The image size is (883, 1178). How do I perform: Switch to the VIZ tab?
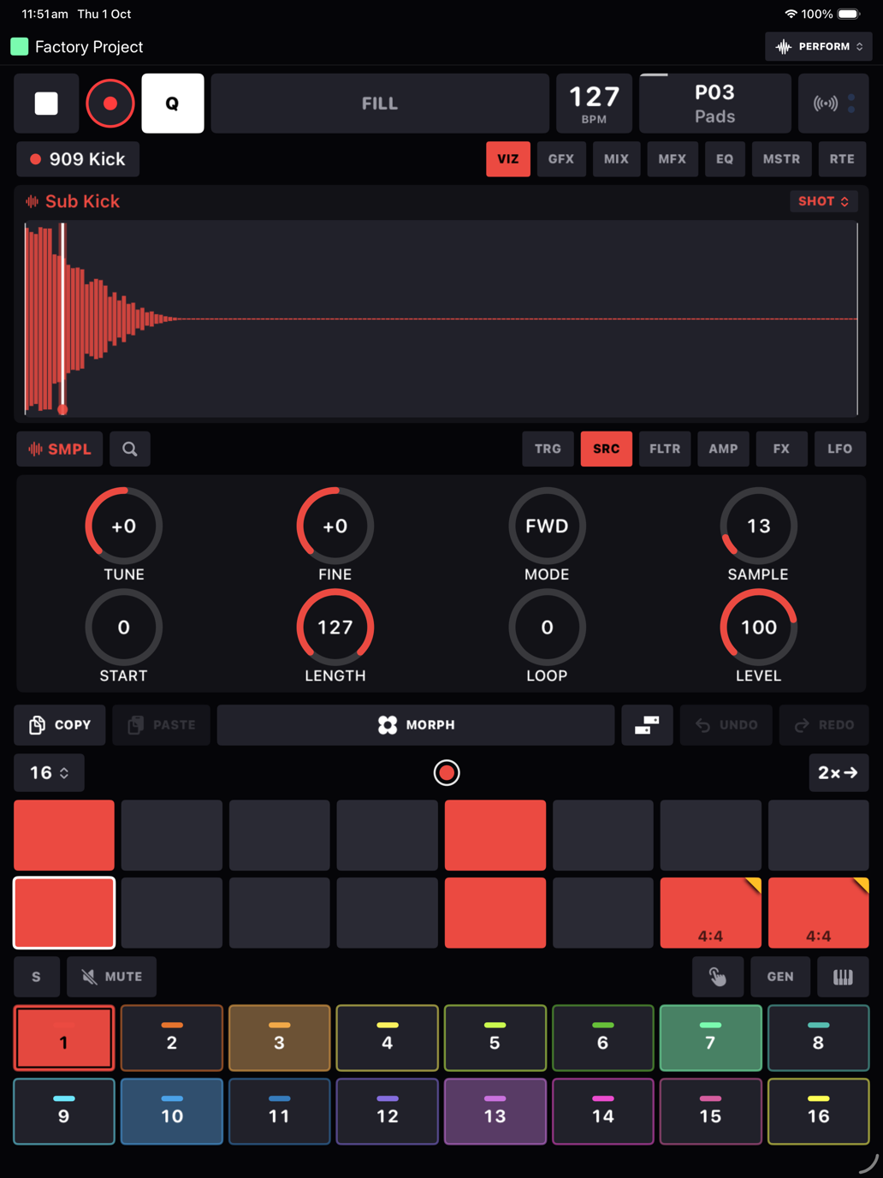point(508,159)
